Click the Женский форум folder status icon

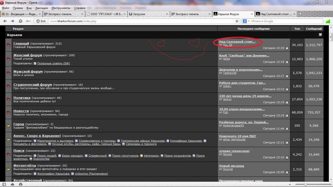9,59
